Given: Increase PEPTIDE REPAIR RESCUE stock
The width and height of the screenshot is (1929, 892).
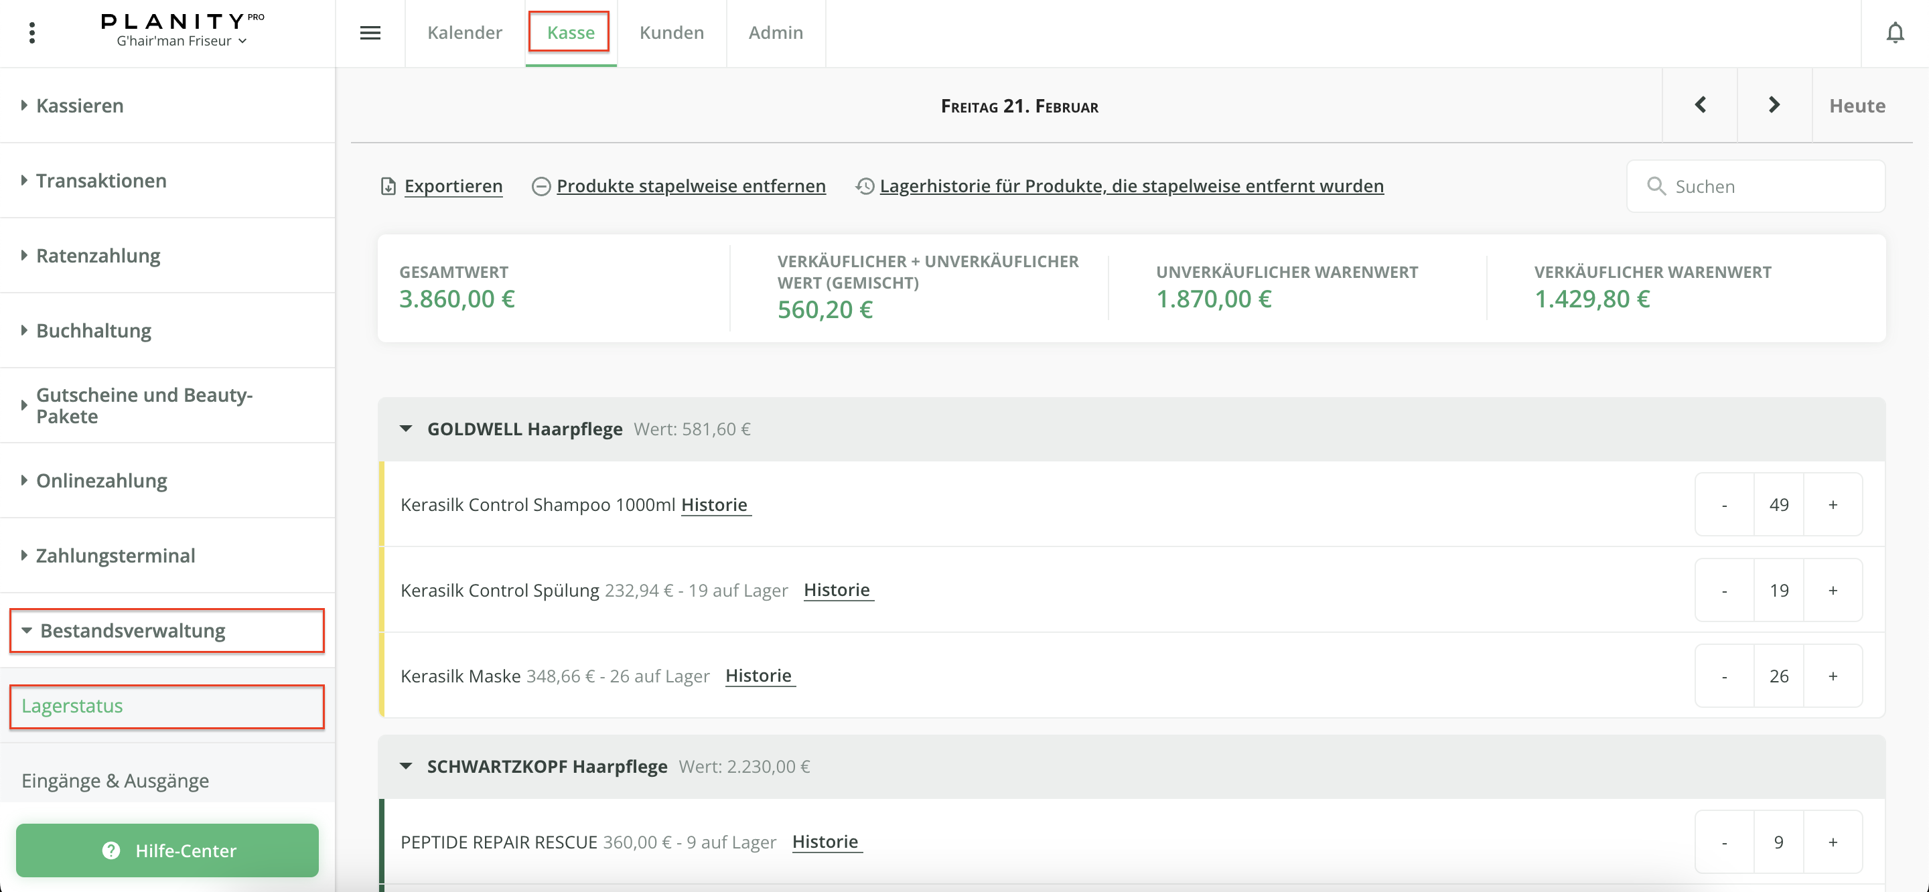Looking at the screenshot, I should (1833, 842).
